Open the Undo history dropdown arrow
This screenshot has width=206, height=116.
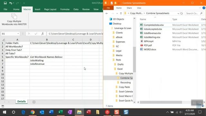(x=14, y=3)
